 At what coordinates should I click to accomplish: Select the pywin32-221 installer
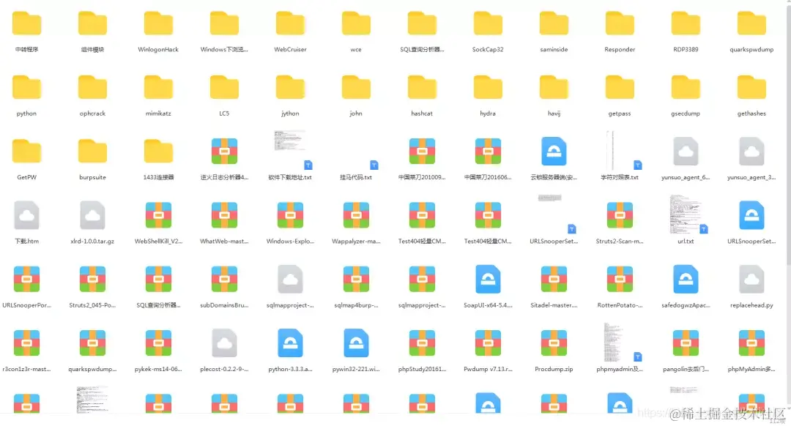(356, 343)
